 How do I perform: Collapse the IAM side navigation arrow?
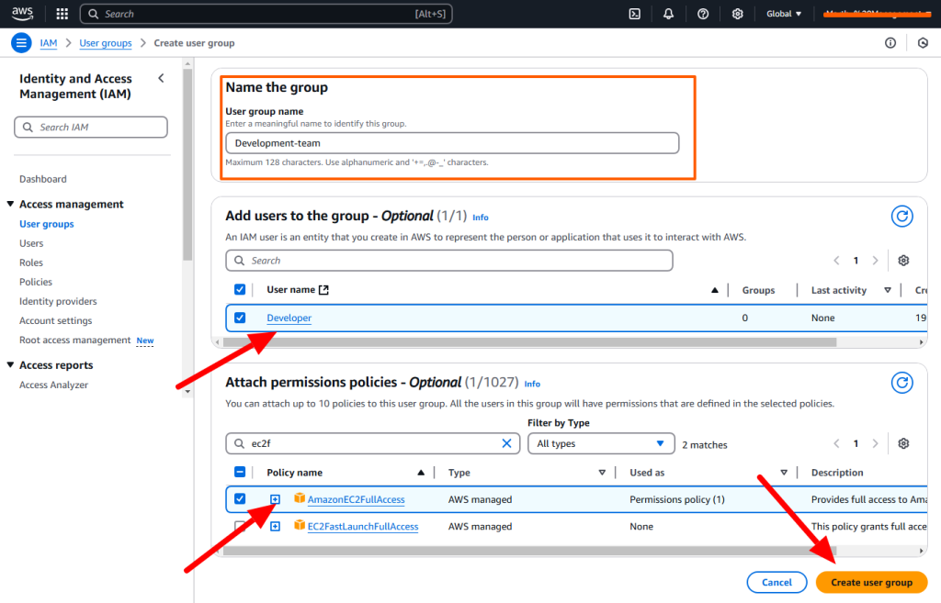(161, 79)
